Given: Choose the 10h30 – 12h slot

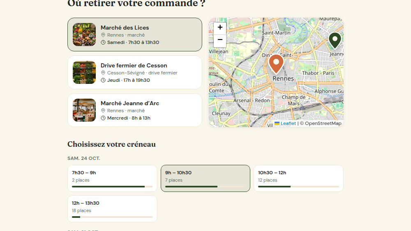Looking at the screenshot, I should (298, 178).
